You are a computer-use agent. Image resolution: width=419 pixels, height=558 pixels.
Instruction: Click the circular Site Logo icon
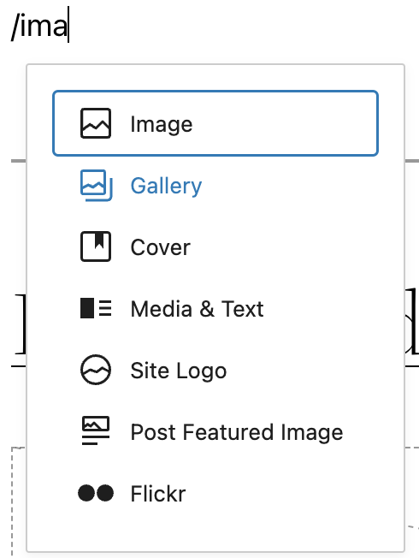(x=95, y=370)
